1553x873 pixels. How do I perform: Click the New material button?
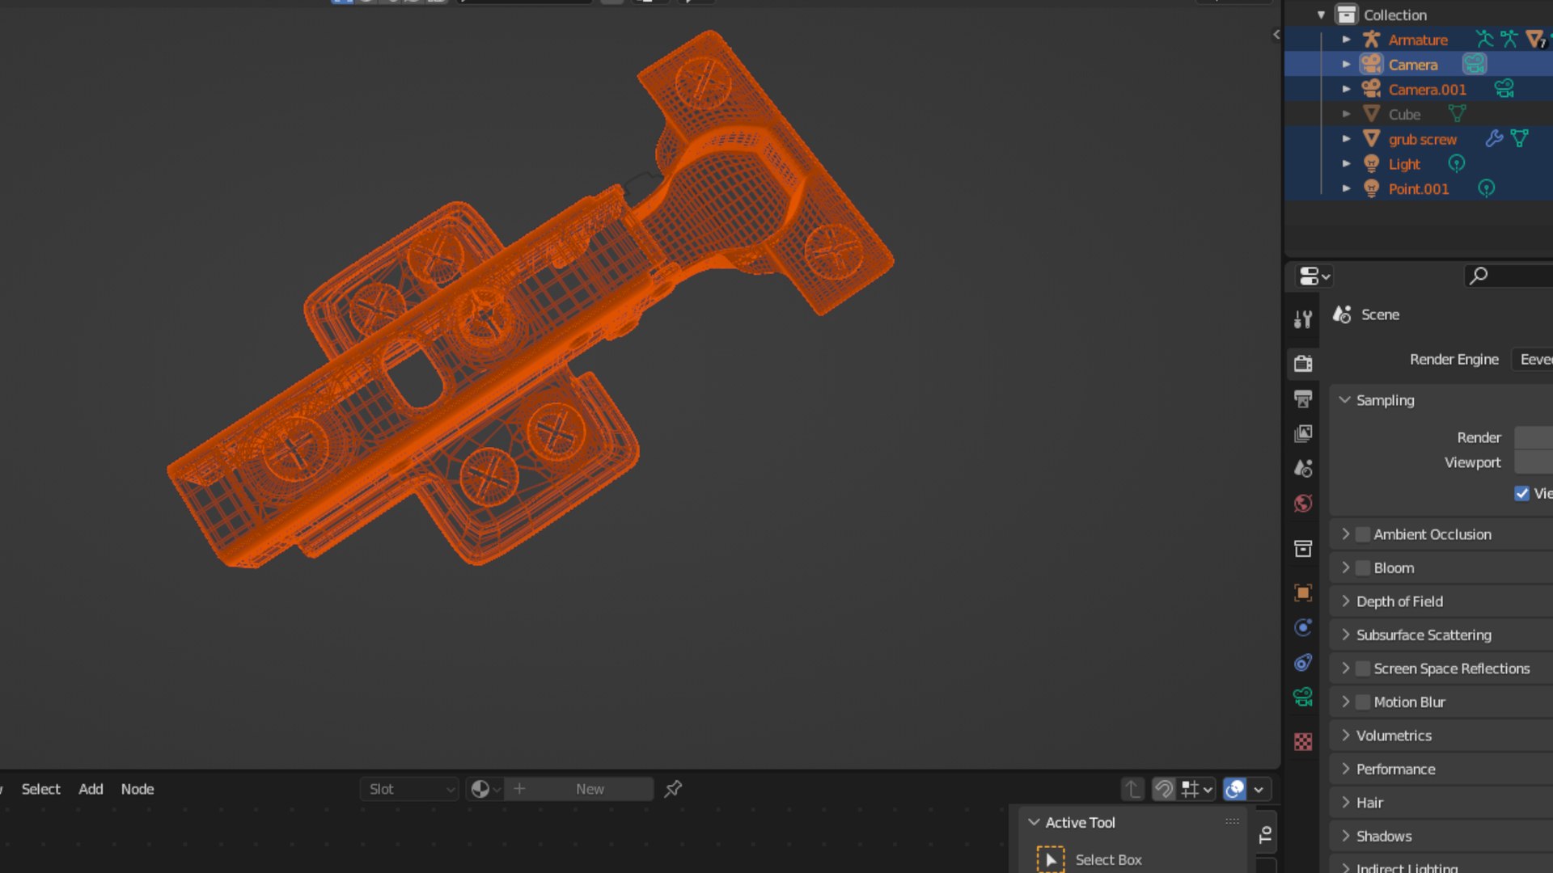[590, 789]
